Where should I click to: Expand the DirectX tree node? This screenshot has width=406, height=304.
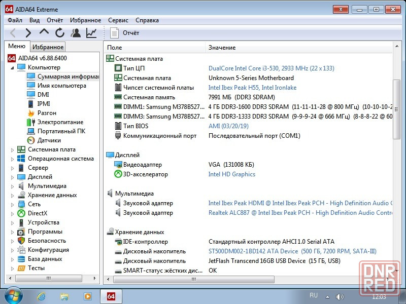(12, 214)
